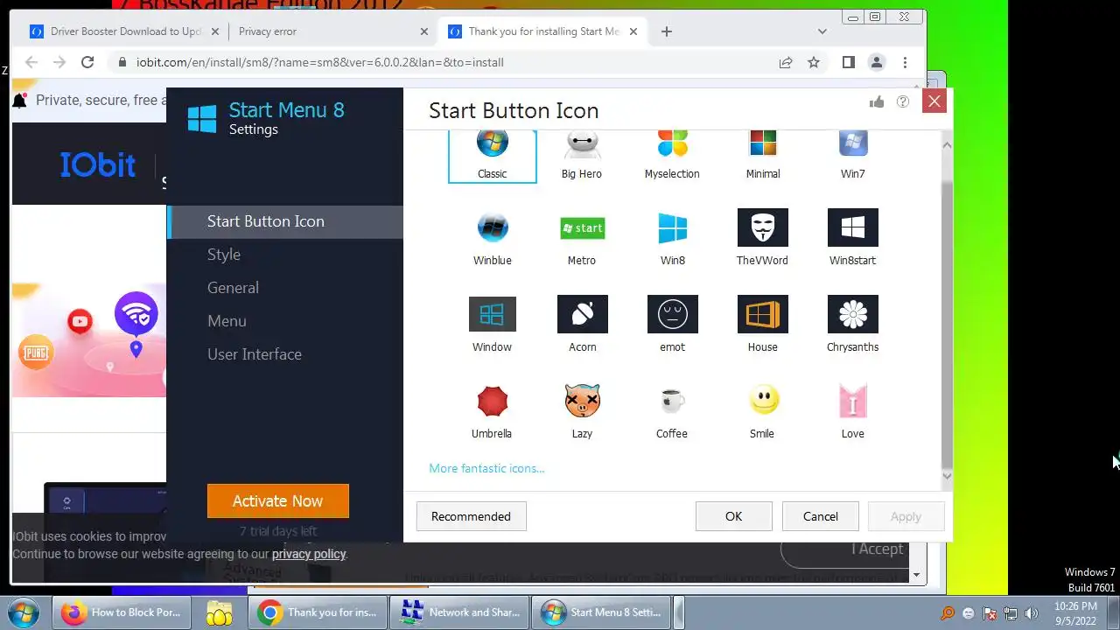Choose the Win7 start icon
Screen dimensions: 1120x630
click(x=853, y=156)
